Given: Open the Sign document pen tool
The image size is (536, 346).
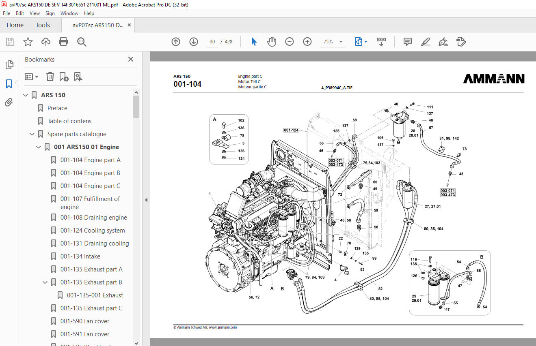Looking at the screenshot, I should (x=443, y=42).
